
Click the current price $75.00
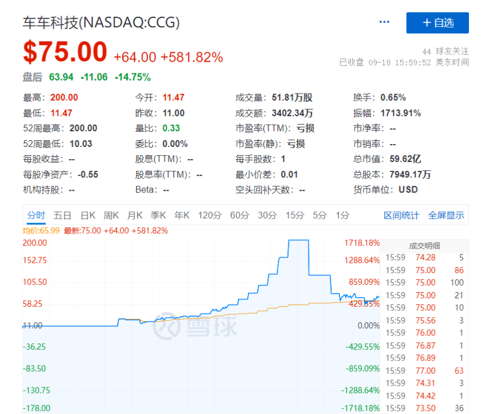pyautogui.click(x=65, y=52)
